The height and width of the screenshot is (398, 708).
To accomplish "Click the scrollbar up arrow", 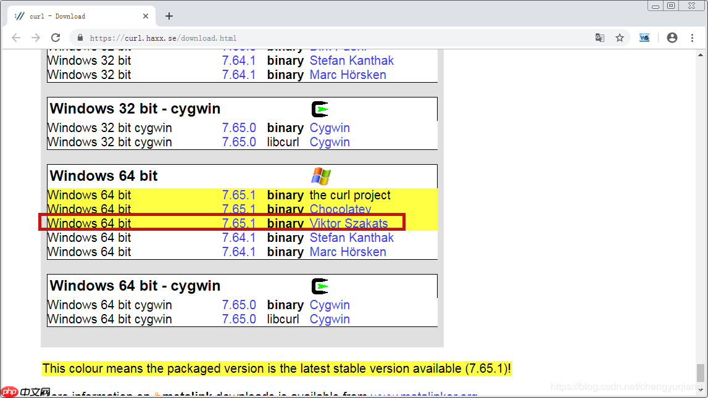I will (x=701, y=55).
